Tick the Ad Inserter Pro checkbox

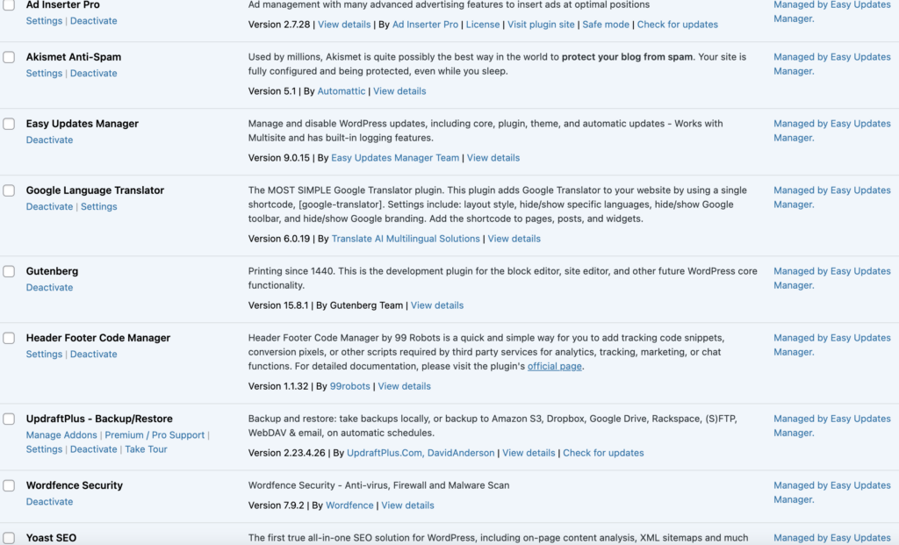[9, 5]
